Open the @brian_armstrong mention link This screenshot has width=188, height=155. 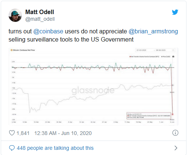pyautogui.click(x=153, y=32)
